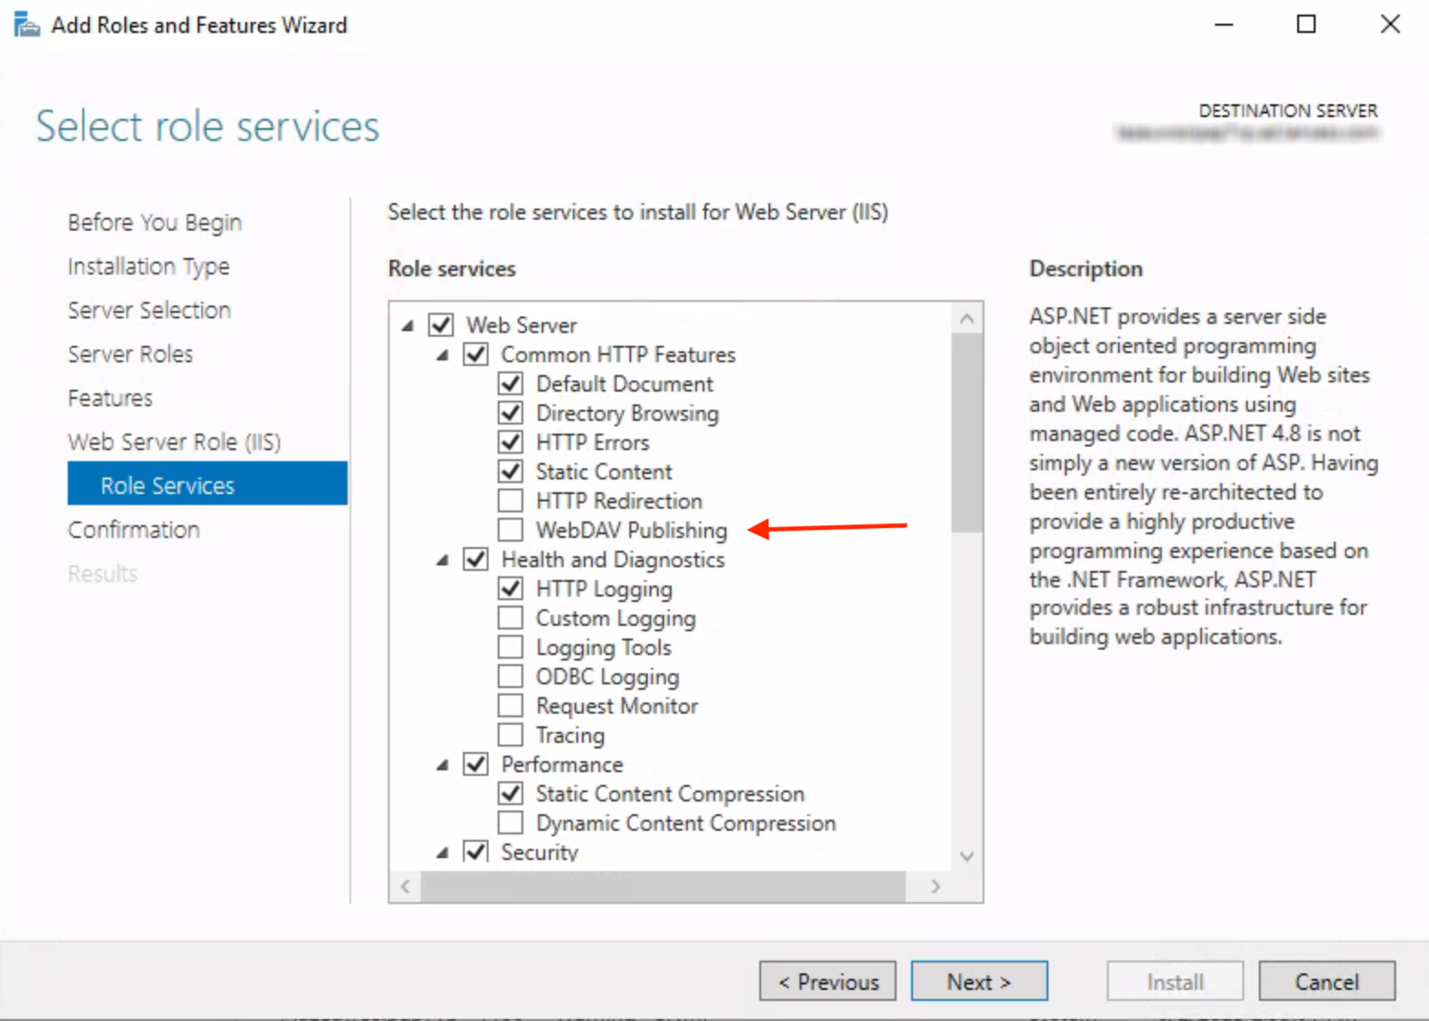This screenshot has height=1021, width=1429.
Task: Click the Cancel button
Action: tap(1327, 981)
